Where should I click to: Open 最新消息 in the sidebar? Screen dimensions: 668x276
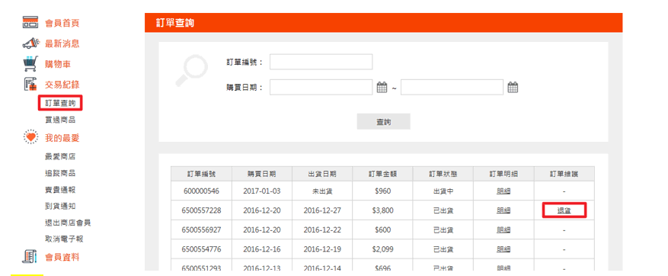62,43
